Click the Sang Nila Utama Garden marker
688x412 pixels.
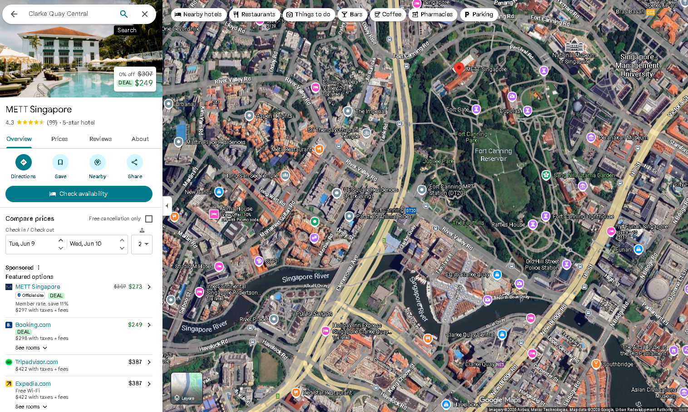[x=546, y=175]
